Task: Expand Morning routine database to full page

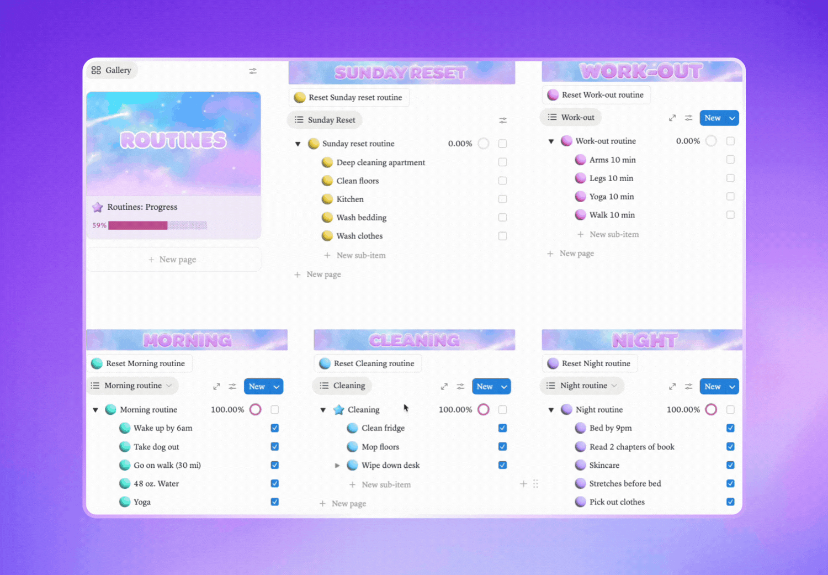Action: (216, 387)
